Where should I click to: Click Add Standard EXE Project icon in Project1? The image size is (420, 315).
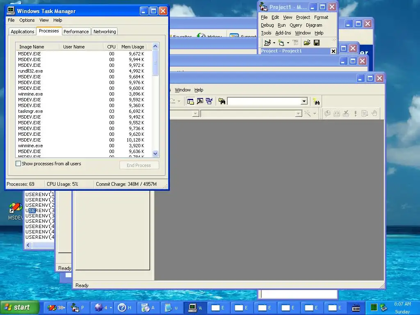(x=267, y=43)
